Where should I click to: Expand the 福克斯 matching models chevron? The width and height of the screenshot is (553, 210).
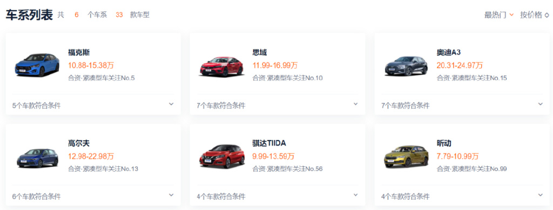(x=171, y=104)
